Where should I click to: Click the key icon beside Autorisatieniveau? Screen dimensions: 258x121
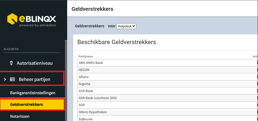(x=11, y=63)
